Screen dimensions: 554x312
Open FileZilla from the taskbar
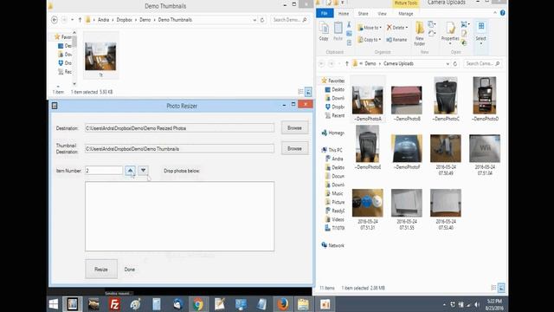point(114,304)
